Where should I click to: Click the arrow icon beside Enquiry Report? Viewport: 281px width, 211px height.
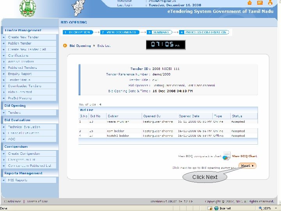[4, 74]
